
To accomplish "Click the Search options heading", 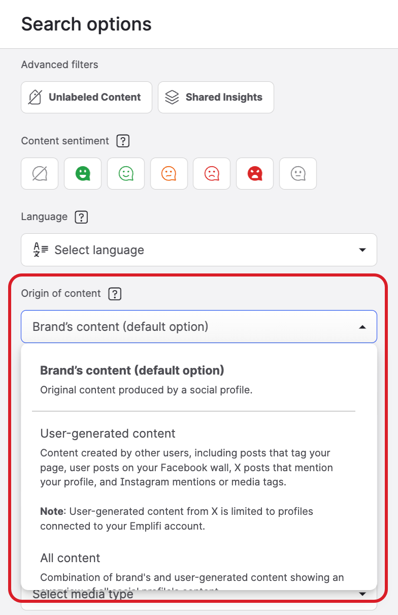I will tap(86, 24).
